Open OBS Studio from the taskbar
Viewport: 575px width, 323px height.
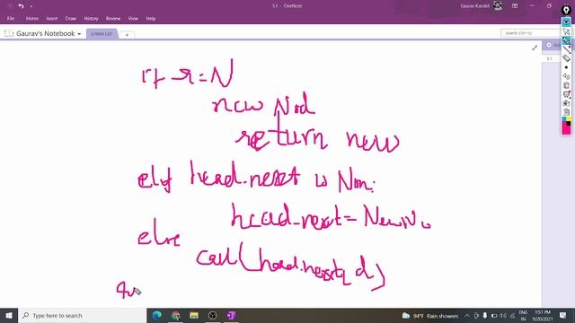[x=212, y=315]
